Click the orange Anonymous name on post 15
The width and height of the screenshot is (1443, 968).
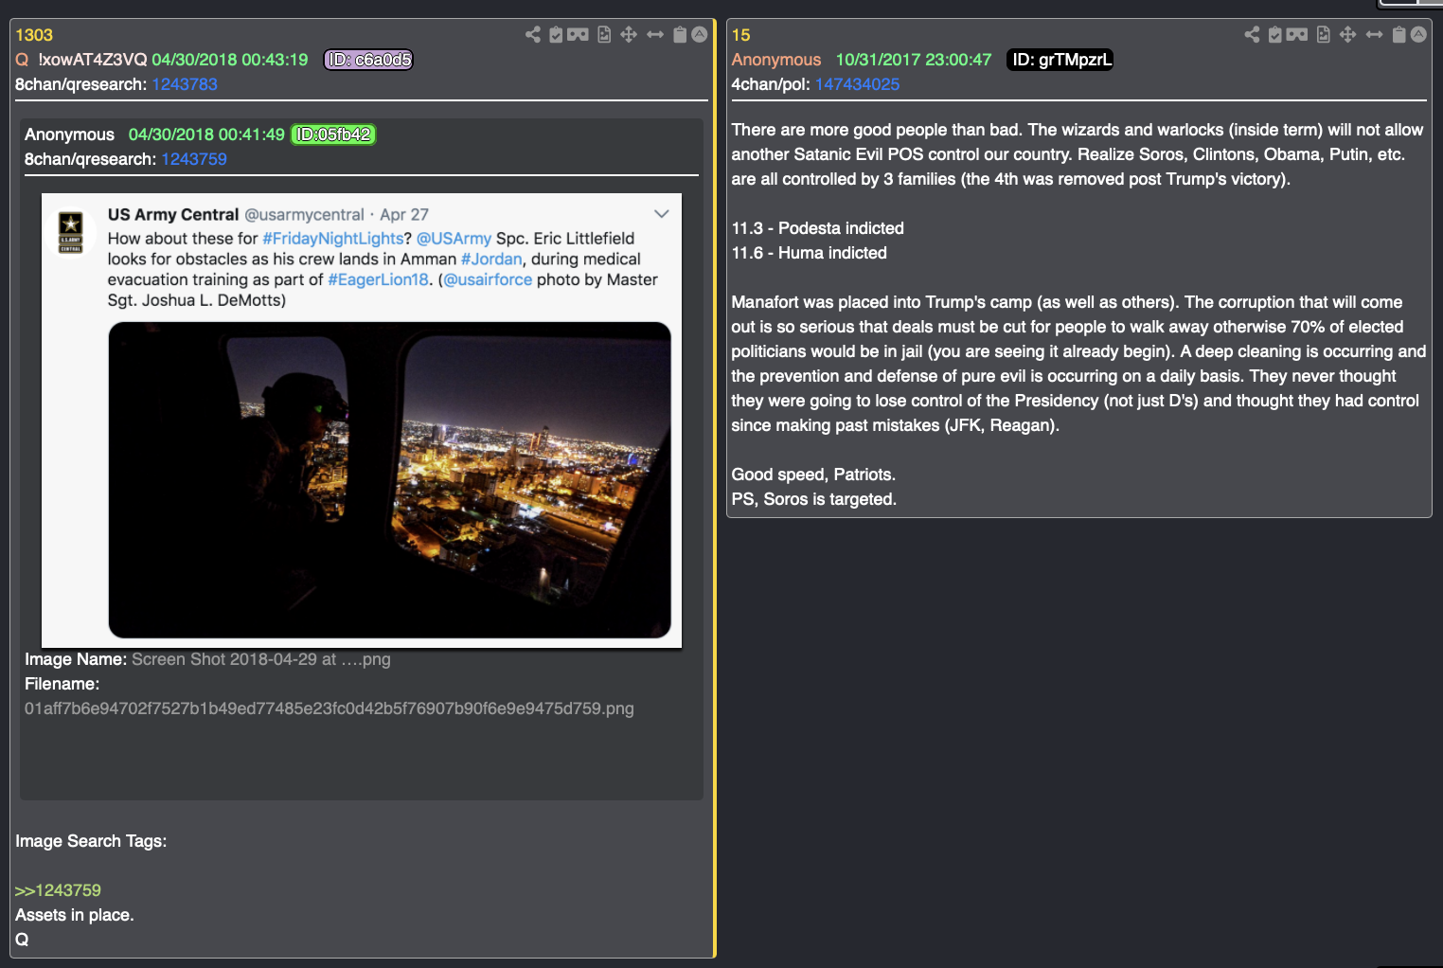click(776, 60)
